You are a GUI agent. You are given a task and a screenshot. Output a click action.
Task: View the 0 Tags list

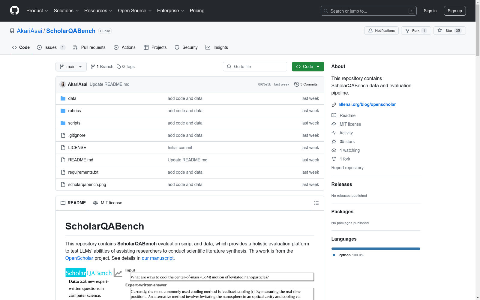click(x=126, y=67)
